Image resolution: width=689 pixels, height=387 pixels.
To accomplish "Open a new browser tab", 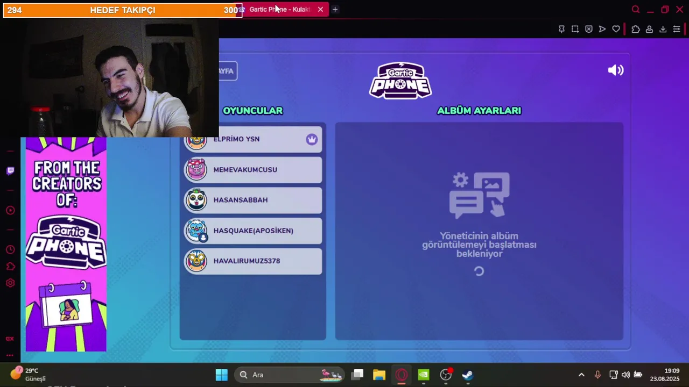I will tap(335, 9).
